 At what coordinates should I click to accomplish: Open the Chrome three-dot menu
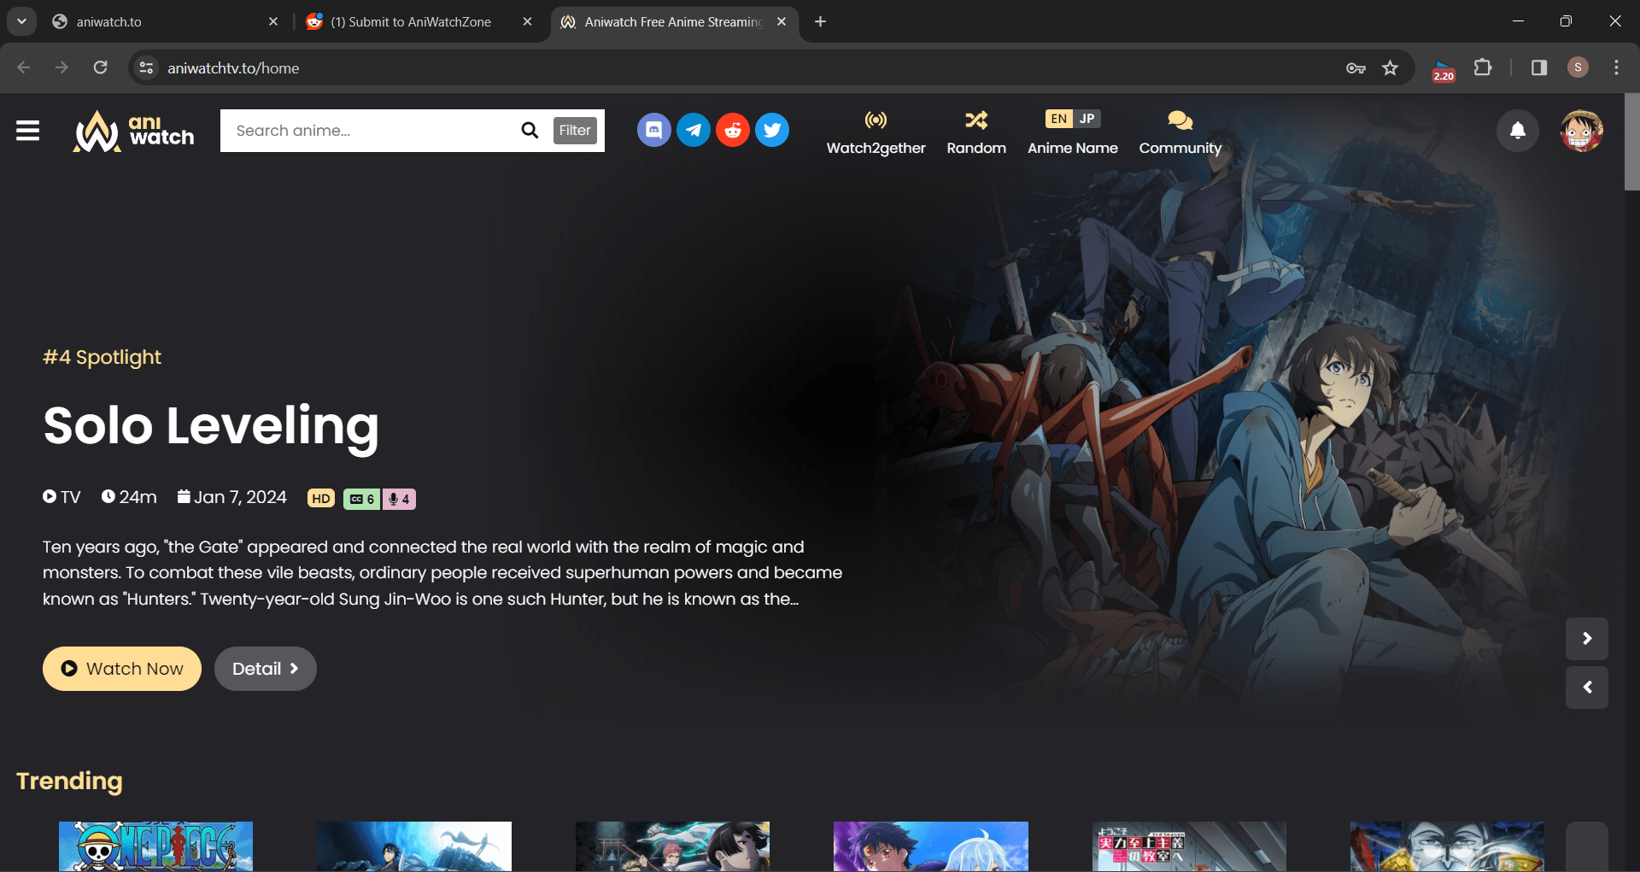click(x=1616, y=67)
